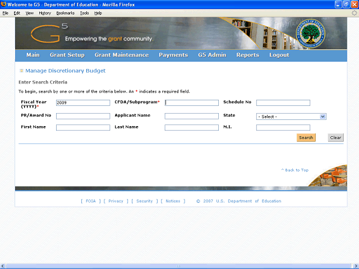Click the horizontal scrollbar thumb
This screenshot has width=359, height=269.
pos(178,266)
